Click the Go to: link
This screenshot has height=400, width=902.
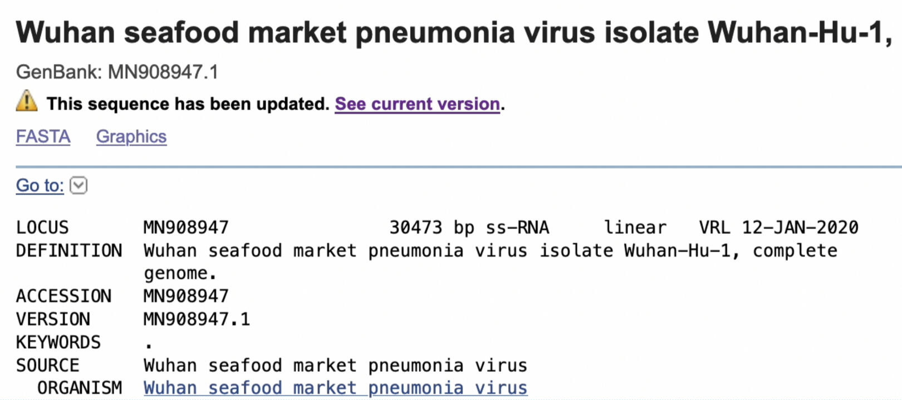[40, 185]
